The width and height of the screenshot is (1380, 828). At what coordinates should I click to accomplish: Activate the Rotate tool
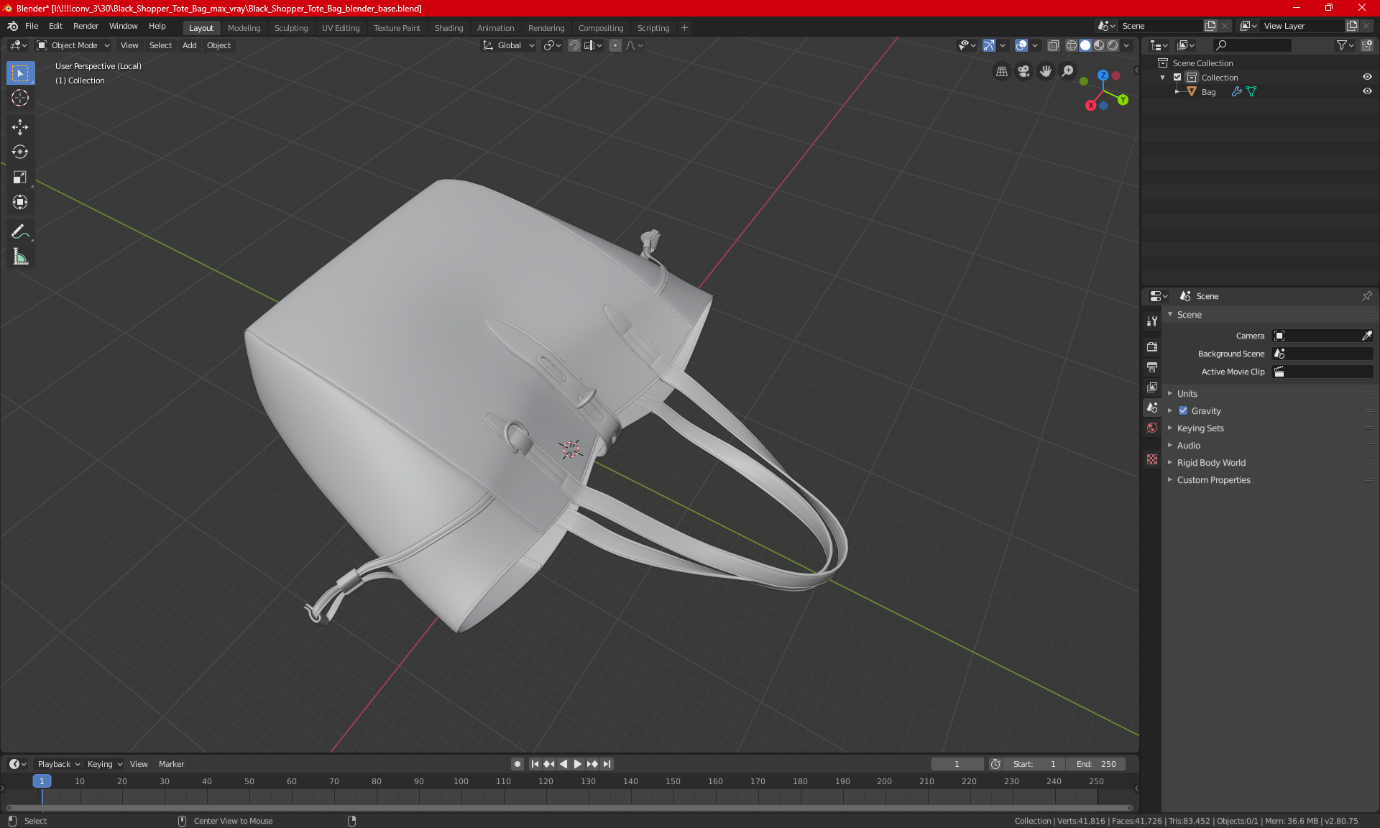coord(20,152)
